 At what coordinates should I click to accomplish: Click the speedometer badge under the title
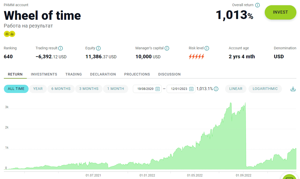[7, 34]
